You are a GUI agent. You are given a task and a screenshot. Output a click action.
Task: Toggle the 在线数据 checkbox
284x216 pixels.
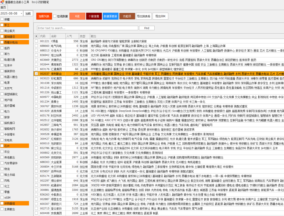(55, 16)
